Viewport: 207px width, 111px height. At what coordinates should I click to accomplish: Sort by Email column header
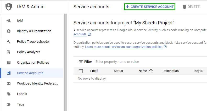94,71
